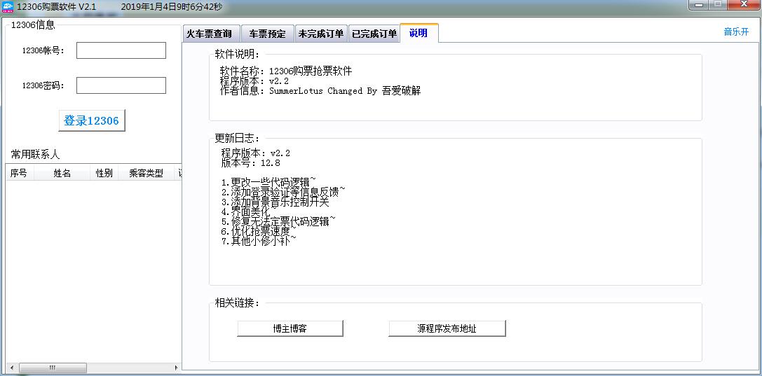762x376 pixels.
Task: Open the 未完成订单 tab
Action: (321, 34)
